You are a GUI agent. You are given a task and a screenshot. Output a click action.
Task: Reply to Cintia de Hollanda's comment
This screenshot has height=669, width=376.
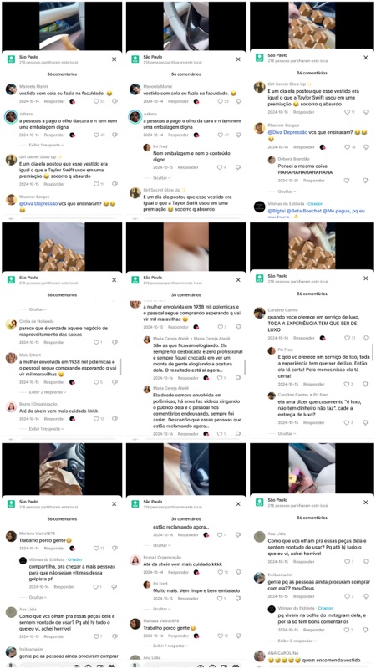tap(54, 342)
